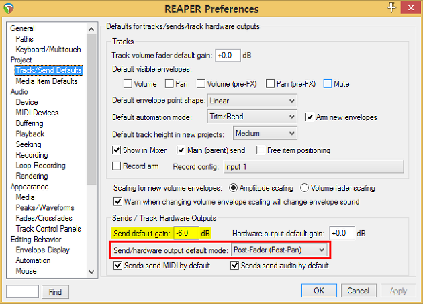Select General in the preferences tree

pos(22,28)
